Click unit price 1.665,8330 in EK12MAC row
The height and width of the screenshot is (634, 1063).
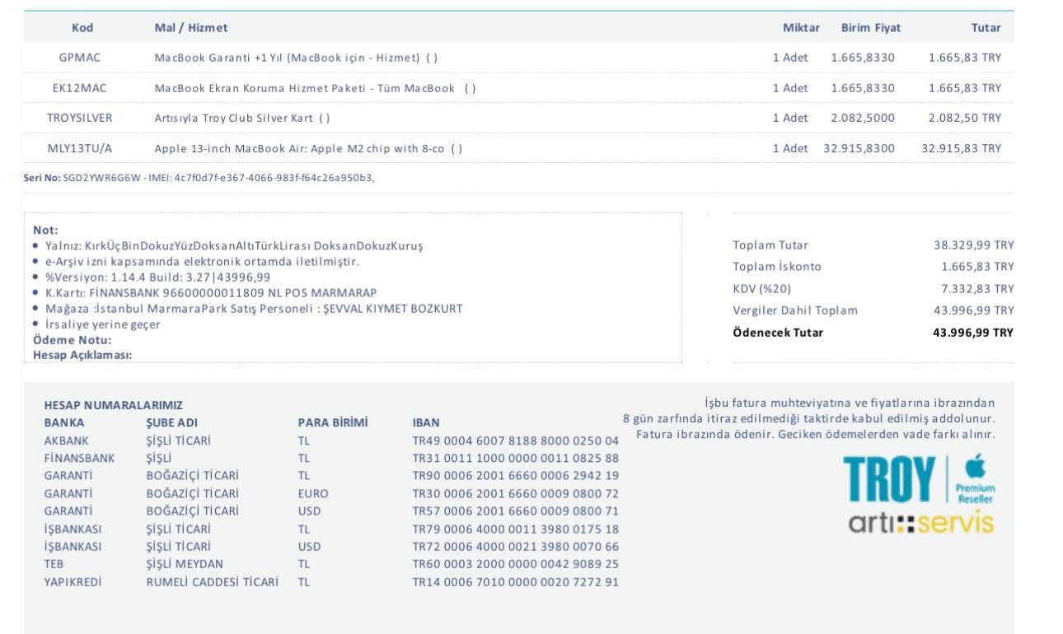(x=863, y=88)
